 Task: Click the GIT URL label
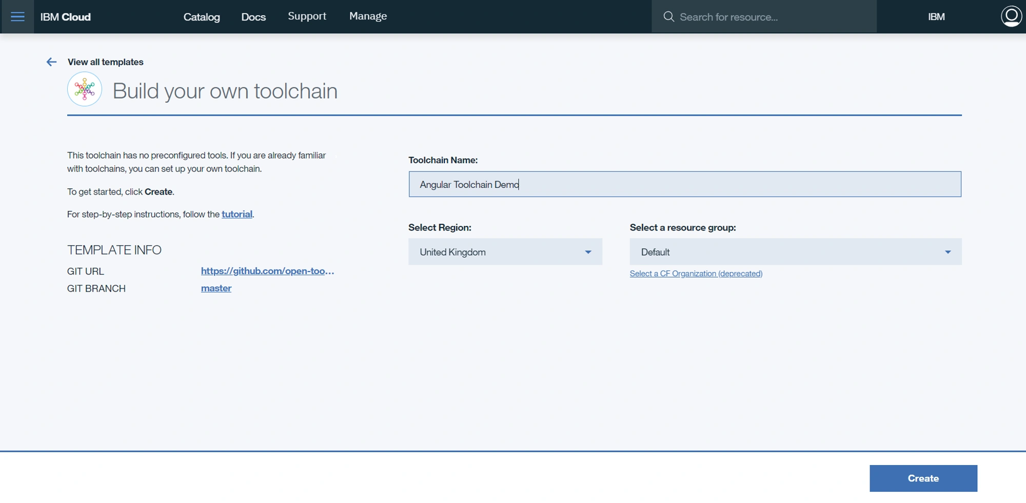pyautogui.click(x=86, y=271)
